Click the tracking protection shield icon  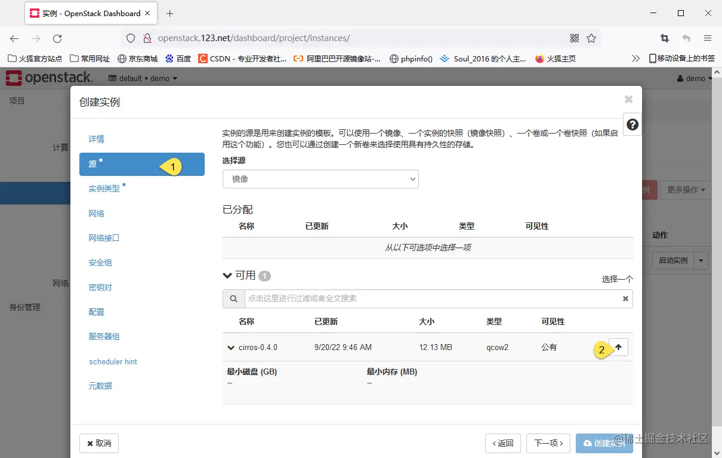pyautogui.click(x=130, y=38)
